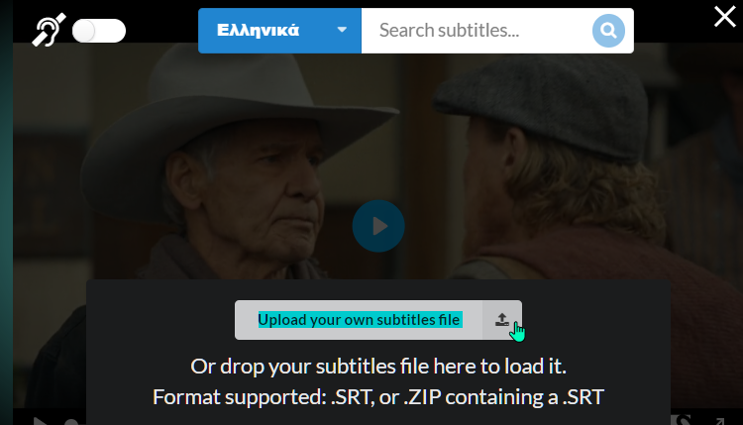Click the subtitles icon in the player bar
This screenshot has width=743, height=425.
pos(681,420)
